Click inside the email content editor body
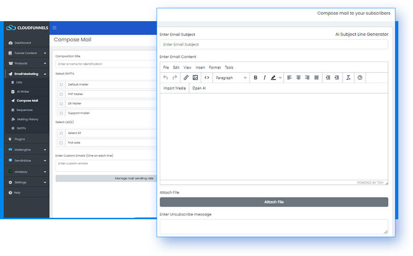 click(273, 137)
